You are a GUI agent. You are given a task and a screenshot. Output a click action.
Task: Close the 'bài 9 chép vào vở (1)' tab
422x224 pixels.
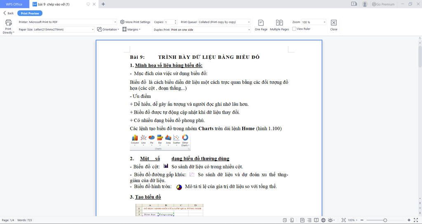pyautogui.click(x=94, y=4)
